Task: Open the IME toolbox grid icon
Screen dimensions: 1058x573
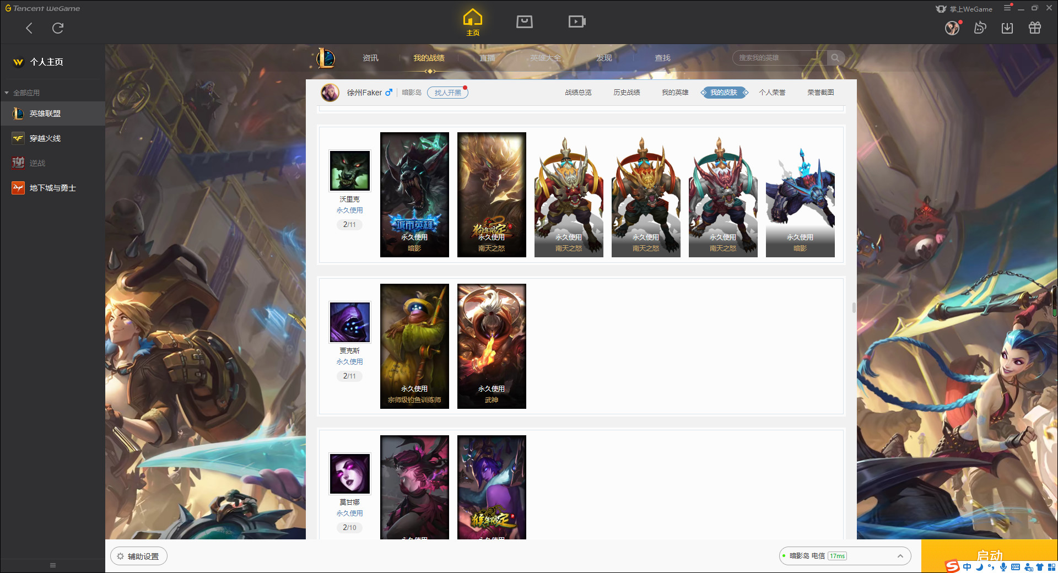Action: pos(1051,567)
